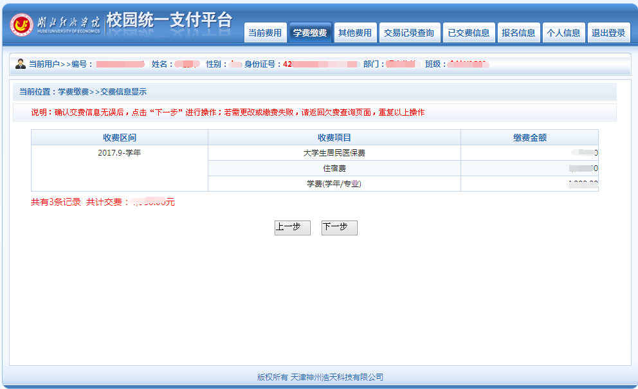Click 退出登录 to log out

tap(608, 33)
